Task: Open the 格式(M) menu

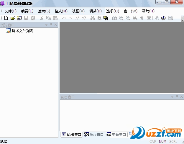Action: click(x=61, y=11)
